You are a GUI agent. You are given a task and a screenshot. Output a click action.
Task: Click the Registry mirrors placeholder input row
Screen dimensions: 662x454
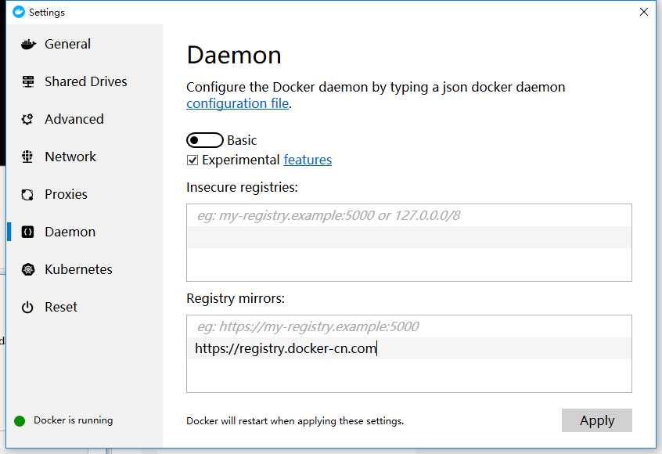(x=408, y=326)
